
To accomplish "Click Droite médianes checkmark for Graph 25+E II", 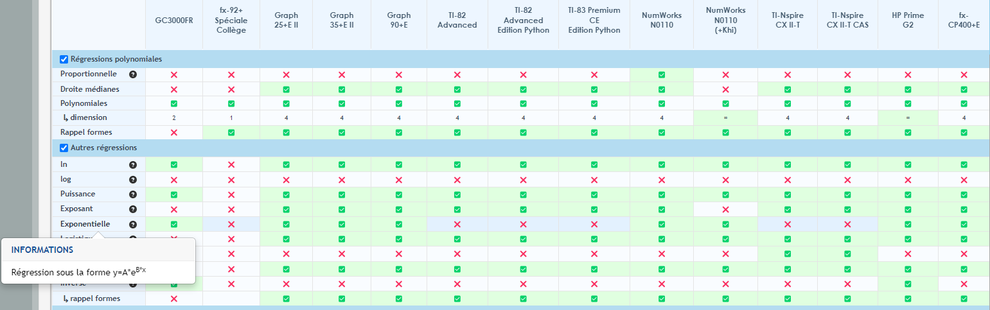I will [286, 89].
